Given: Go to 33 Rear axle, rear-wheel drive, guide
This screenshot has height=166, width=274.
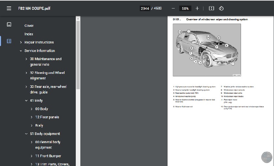Looking at the screenshot, I should click(48, 90).
